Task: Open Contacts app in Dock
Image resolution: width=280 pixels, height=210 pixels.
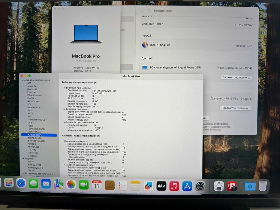Action: [110, 185]
